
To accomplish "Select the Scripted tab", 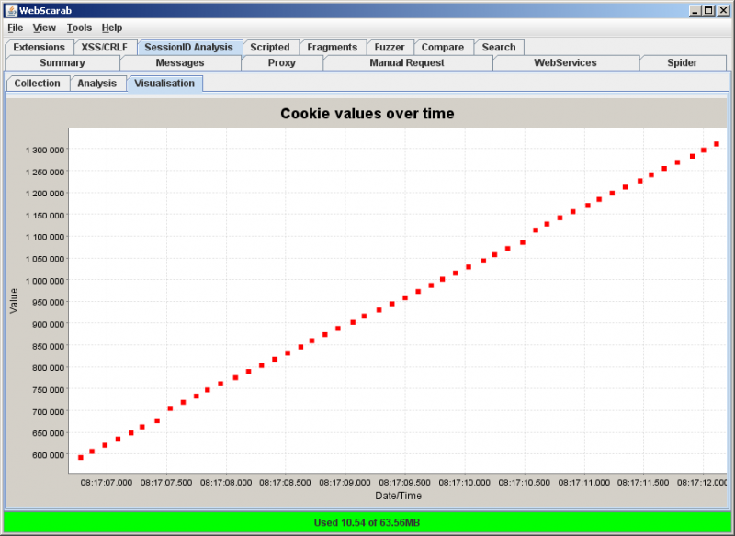I will click(x=271, y=47).
